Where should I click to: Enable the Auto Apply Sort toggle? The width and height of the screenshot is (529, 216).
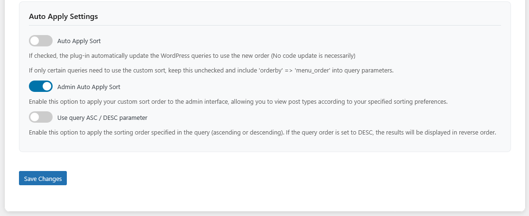coord(41,41)
